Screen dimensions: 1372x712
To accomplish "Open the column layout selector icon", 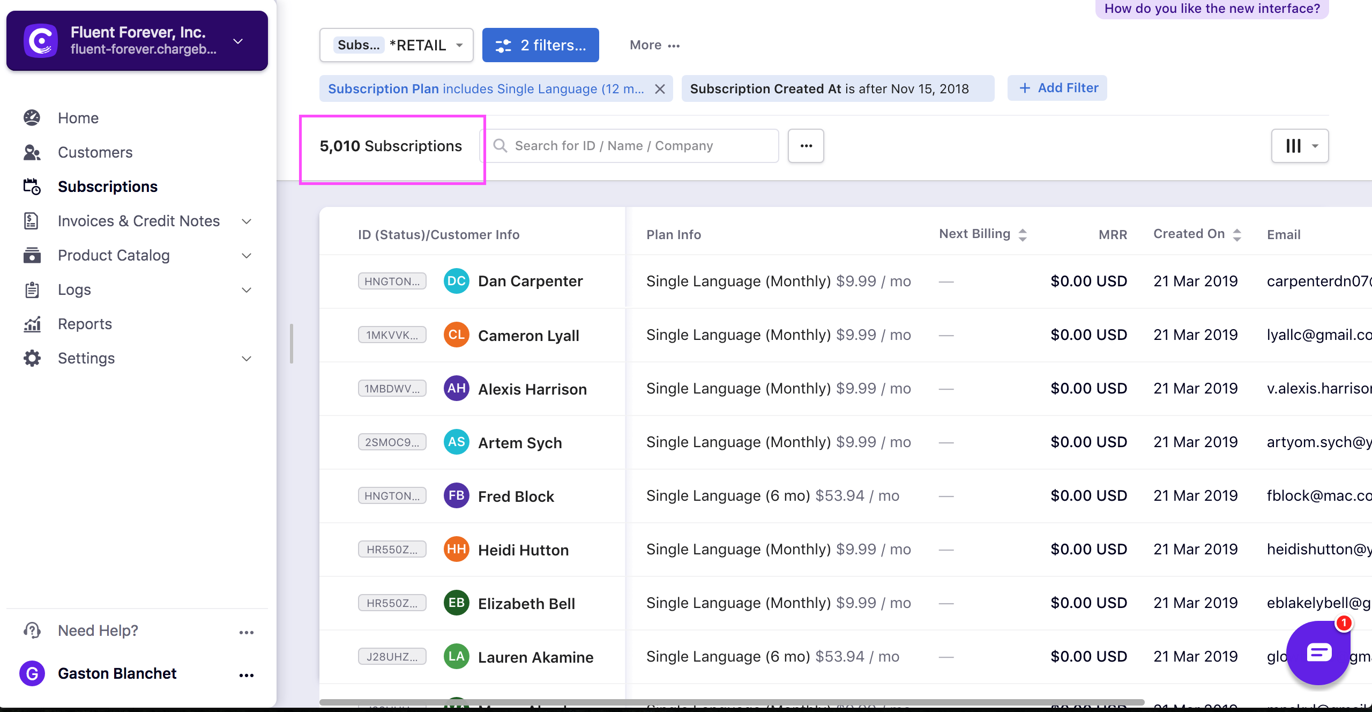I will pyautogui.click(x=1300, y=146).
